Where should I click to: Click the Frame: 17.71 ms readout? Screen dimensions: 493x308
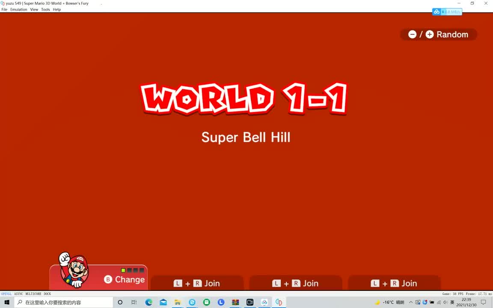tap(479, 294)
